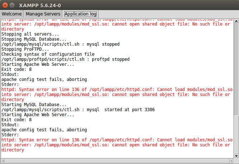Close the XAMPP window
This screenshot has height=164, width=239.
5,5
